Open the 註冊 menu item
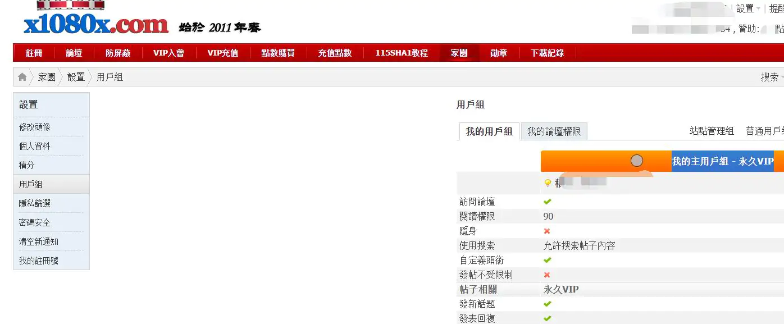The width and height of the screenshot is (784, 324). (34, 53)
